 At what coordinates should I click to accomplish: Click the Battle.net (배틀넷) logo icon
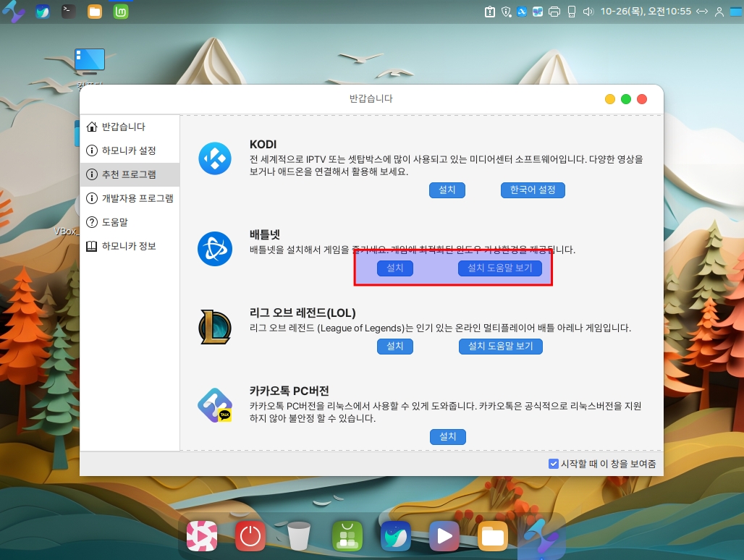pos(214,248)
